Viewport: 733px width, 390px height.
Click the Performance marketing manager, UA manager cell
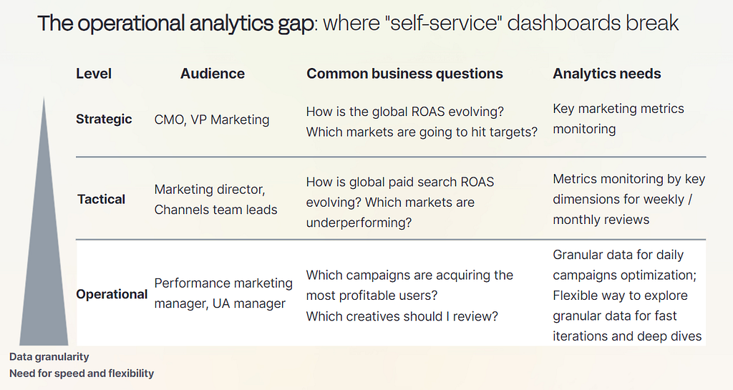[223, 293]
